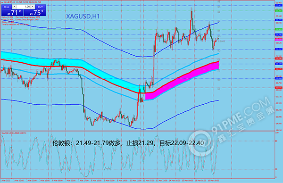Click the Current Days Range info text

(x=27, y=19)
